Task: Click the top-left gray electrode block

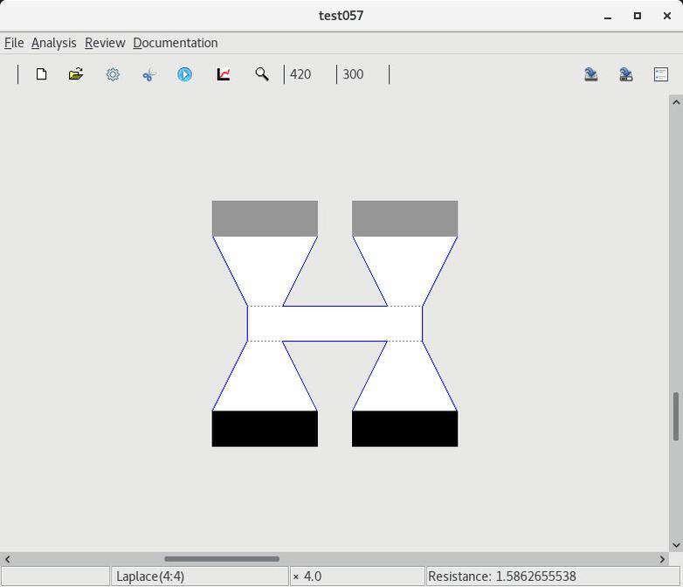Action: point(265,218)
